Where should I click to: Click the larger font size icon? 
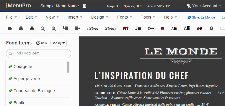187,29
